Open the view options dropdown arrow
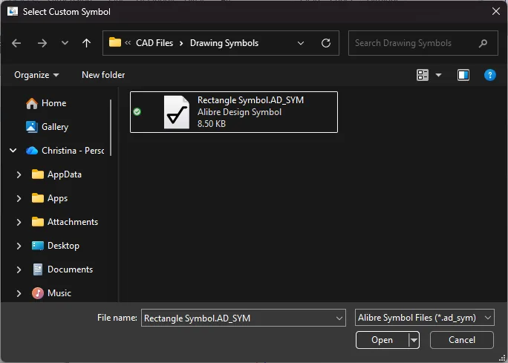508x363 pixels. click(438, 75)
